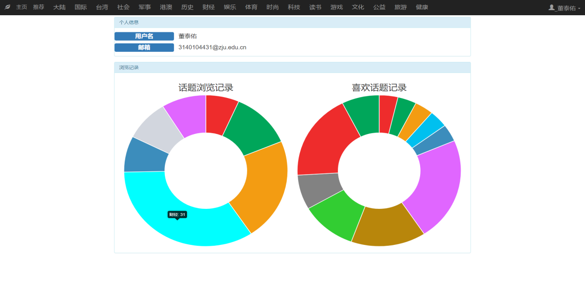Open the 游戏 category
585x304 pixels.
337,7
